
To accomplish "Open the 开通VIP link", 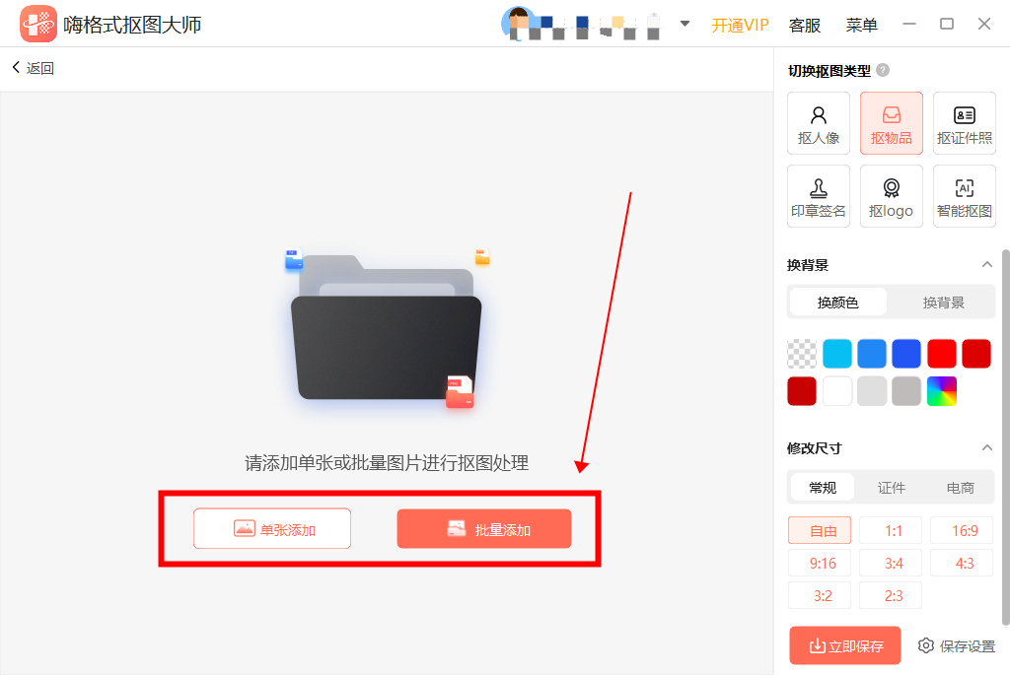I will point(740,25).
